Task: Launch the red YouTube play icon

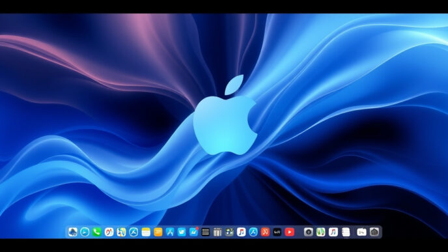Action: [x=289, y=232]
